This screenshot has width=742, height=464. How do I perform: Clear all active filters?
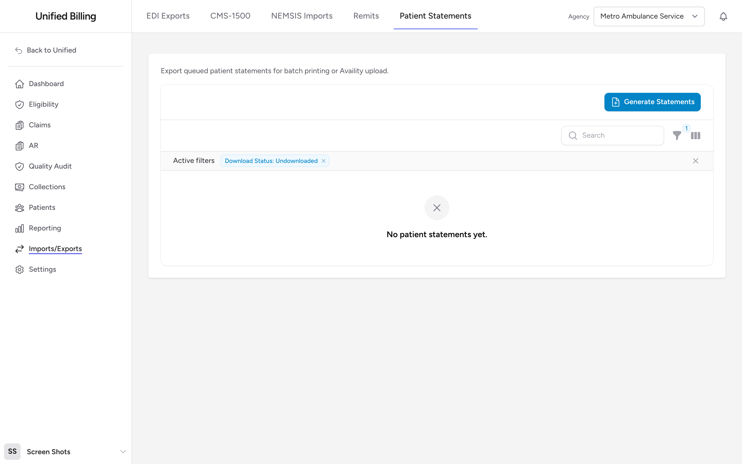(695, 161)
